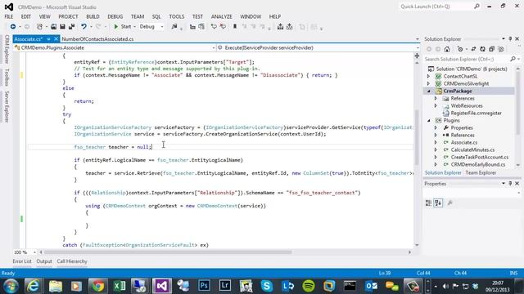Viewport: 524px width, 294px height.
Task: Open Excel from the taskbar
Action: click(x=119, y=286)
